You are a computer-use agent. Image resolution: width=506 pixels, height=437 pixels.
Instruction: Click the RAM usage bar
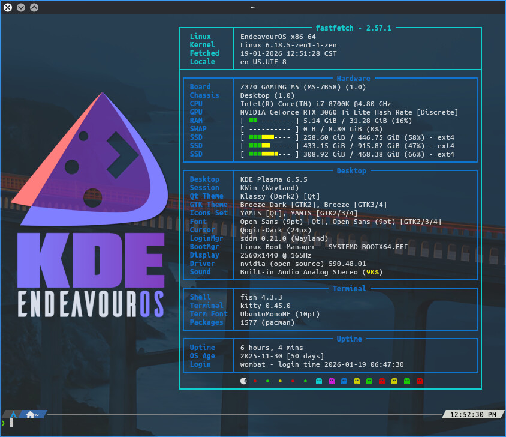coord(269,121)
